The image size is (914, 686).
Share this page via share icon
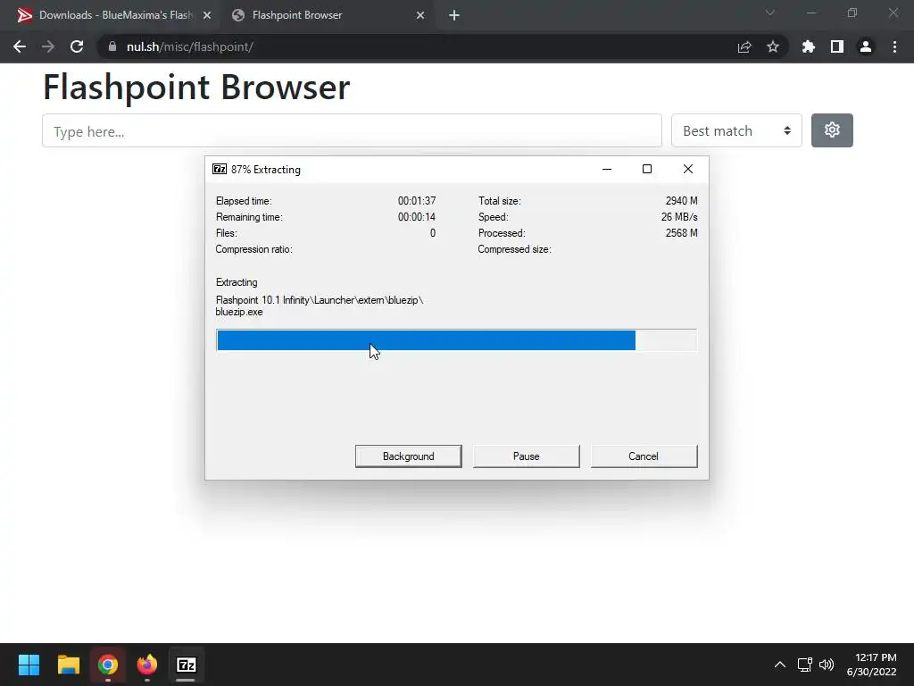[x=744, y=46]
